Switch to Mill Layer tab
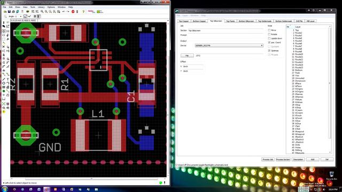The image size is (342, 192). [310, 21]
